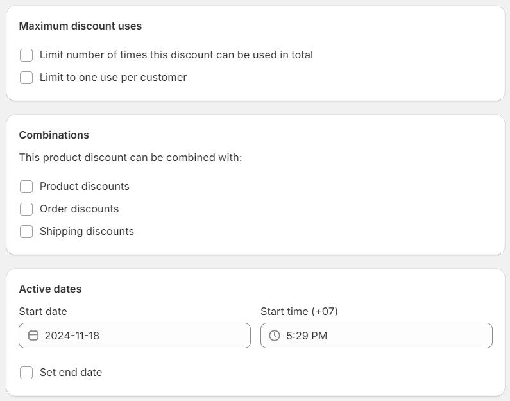The height and width of the screenshot is (401, 510).
Task: Toggle the Shipping discounts checkbox
Action: [x=26, y=232]
